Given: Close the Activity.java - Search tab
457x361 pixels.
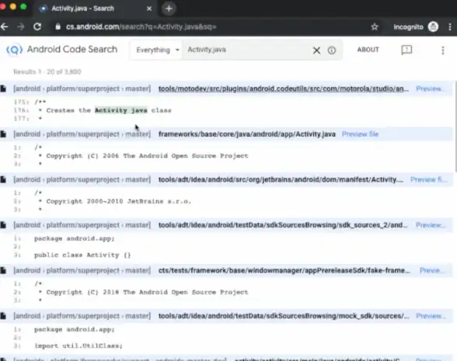Looking at the screenshot, I should (x=149, y=9).
